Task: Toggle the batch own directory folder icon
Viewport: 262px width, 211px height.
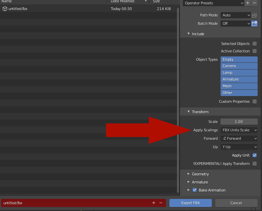Action: (x=254, y=24)
